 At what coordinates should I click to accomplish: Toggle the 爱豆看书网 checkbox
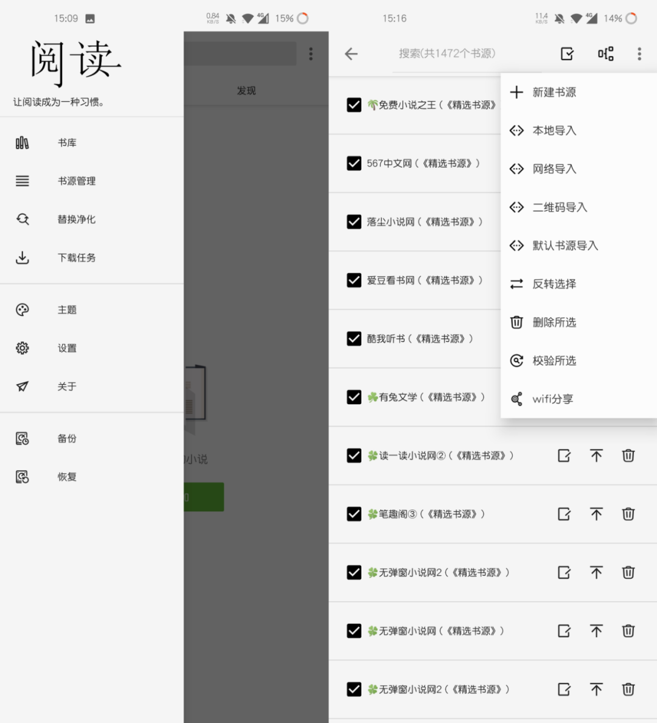pyautogui.click(x=354, y=280)
